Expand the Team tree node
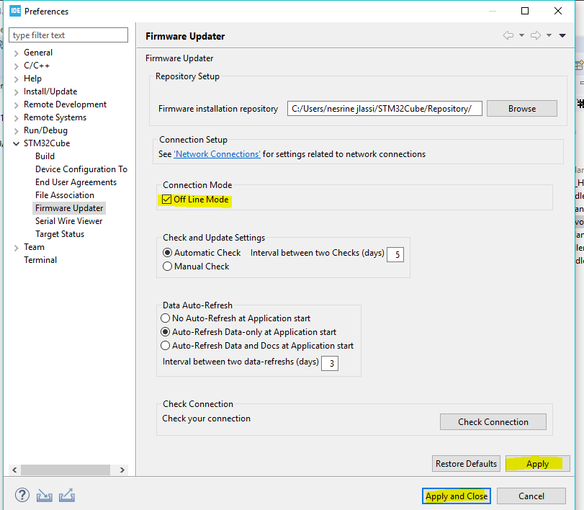Viewport: 584px width, 510px height. pyautogui.click(x=16, y=248)
